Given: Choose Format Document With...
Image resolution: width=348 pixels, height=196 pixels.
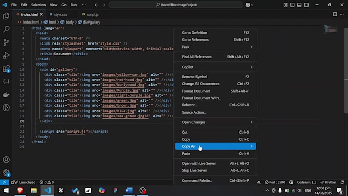Looking at the screenshot, I should click(215, 98).
